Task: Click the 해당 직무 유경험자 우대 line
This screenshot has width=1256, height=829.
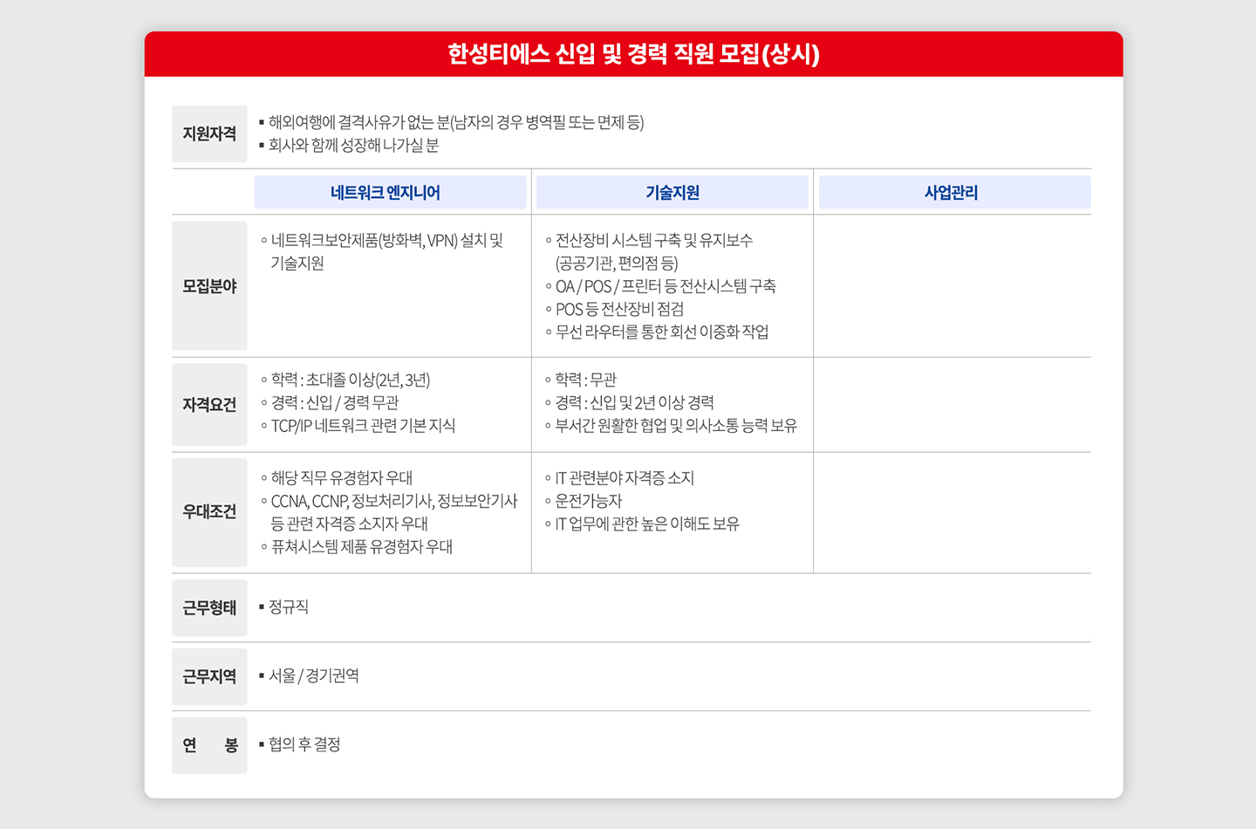Action: pyautogui.click(x=342, y=478)
